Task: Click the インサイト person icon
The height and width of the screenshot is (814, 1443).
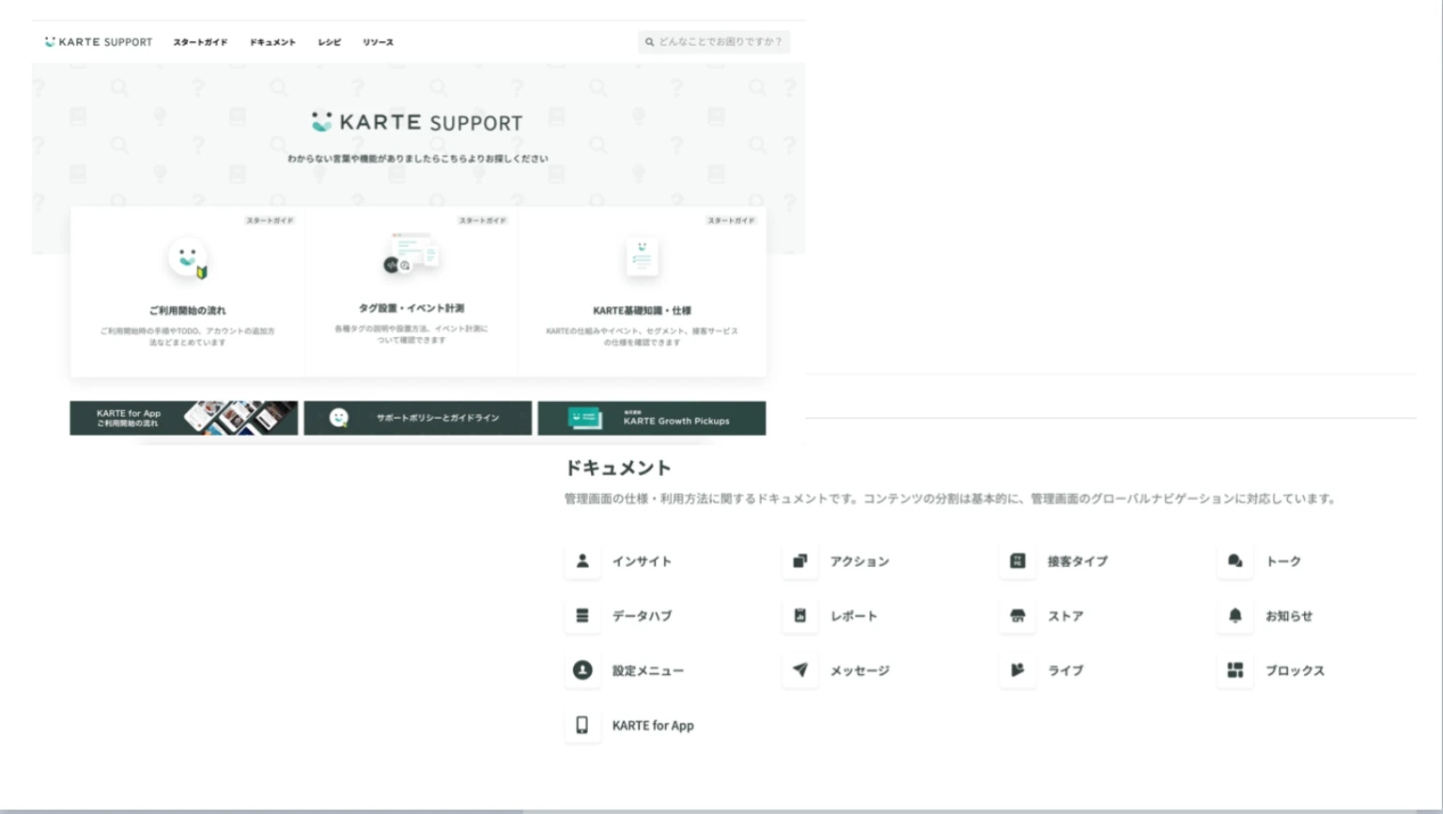Action: click(582, 561)
